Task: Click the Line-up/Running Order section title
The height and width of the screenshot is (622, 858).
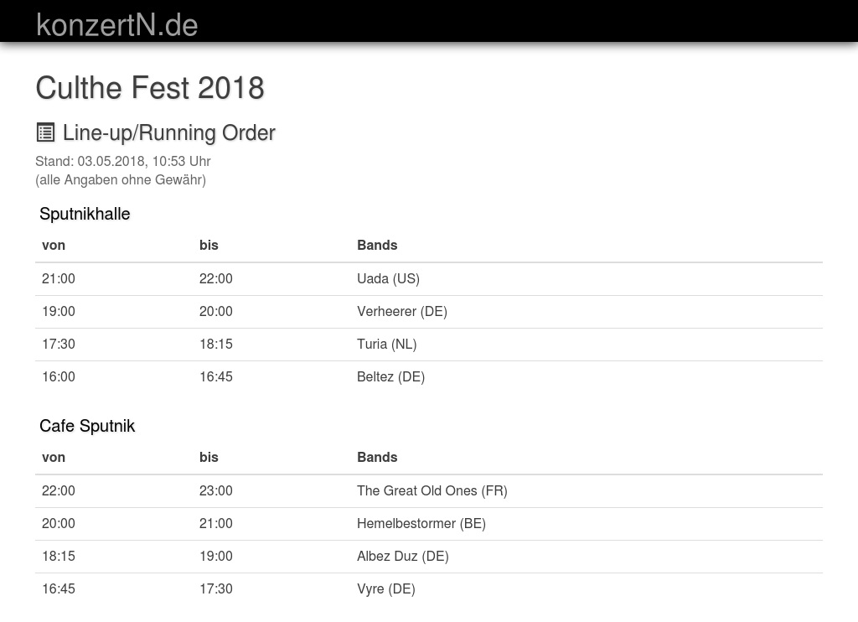Action: pos(168,132)
